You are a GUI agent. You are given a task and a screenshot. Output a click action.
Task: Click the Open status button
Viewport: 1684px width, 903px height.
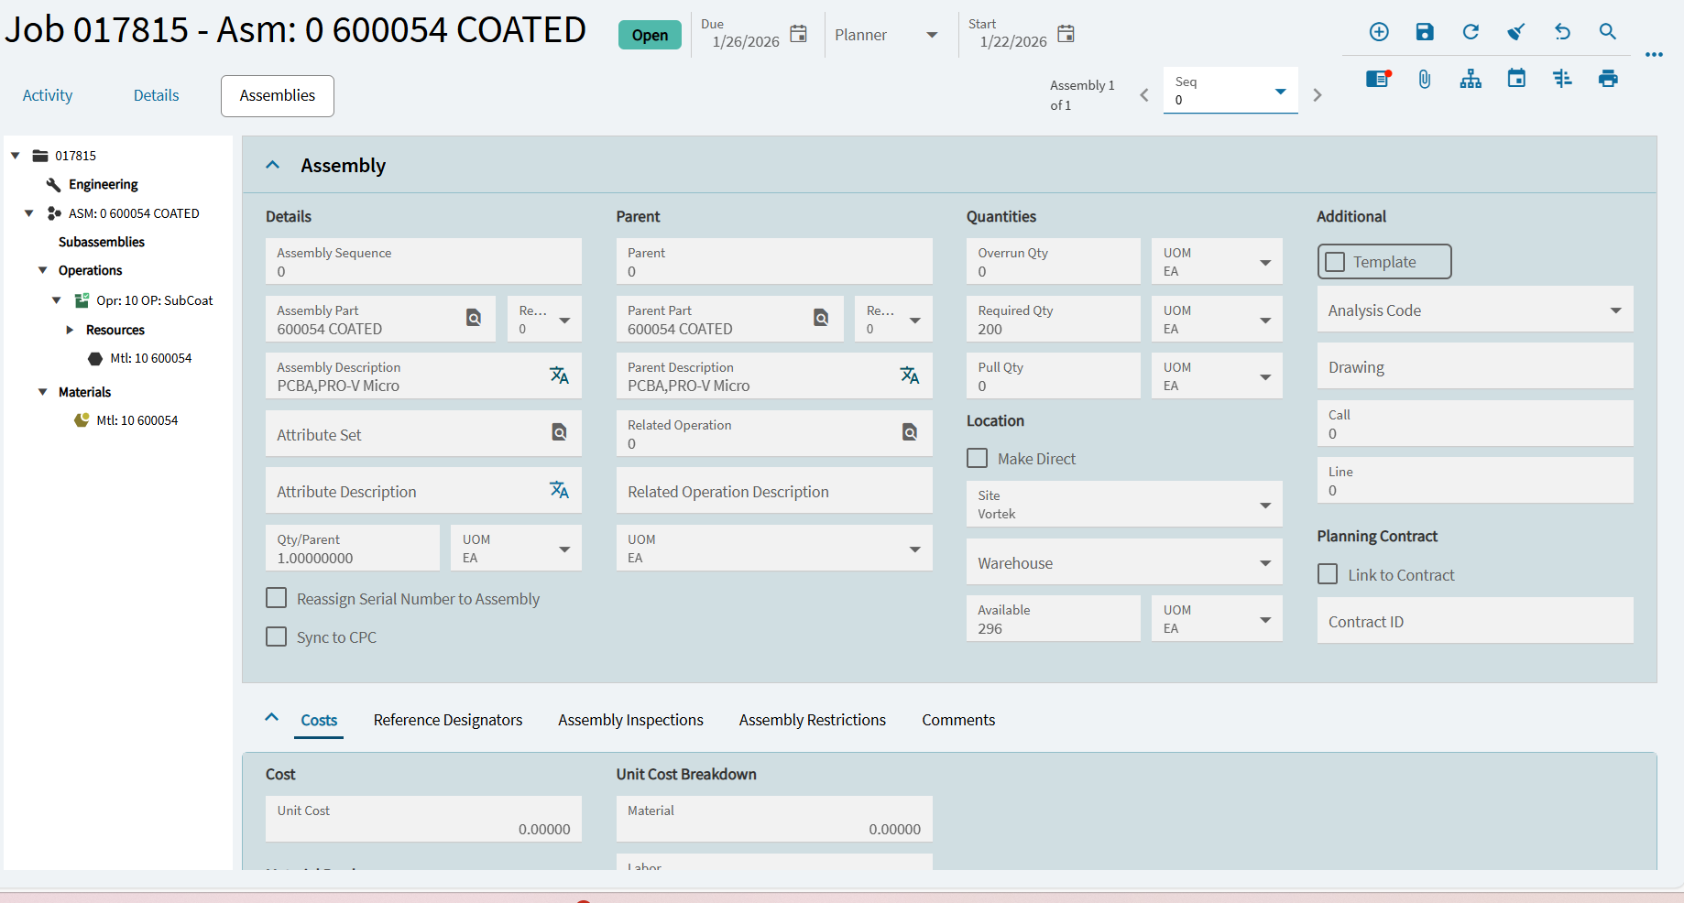[x=649, y=35]
